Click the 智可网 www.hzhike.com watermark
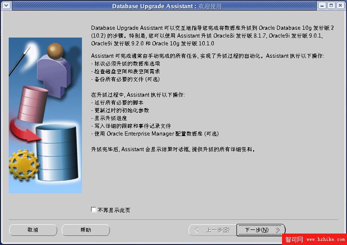Viewport: 347px width, 245px height. tap(314, 239)
